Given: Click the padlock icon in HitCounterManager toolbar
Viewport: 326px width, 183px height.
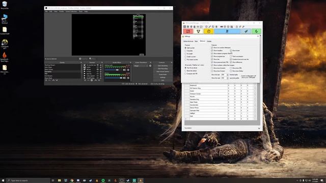Looking at the screenshot, I should click(236, 26).
